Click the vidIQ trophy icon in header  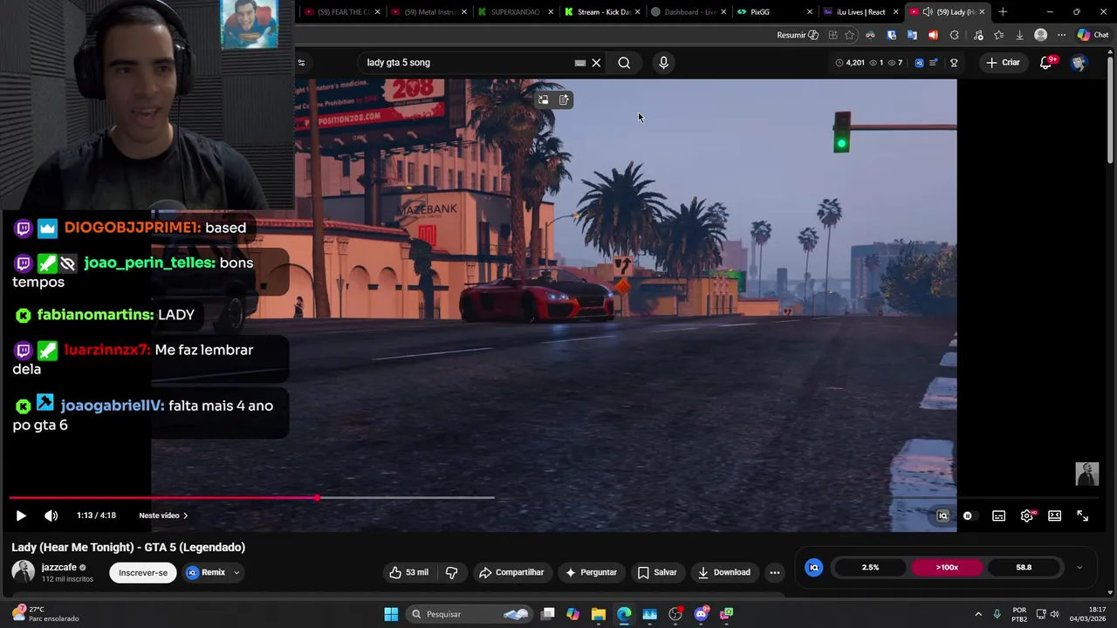coord(954,63)
